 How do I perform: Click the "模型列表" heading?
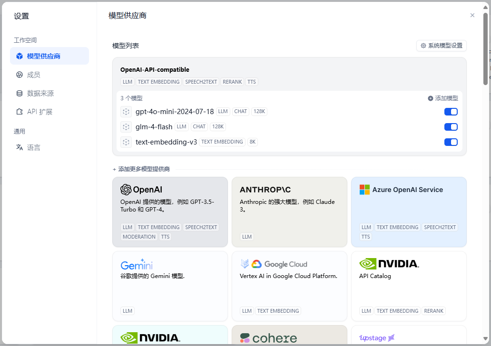point(126,46)
